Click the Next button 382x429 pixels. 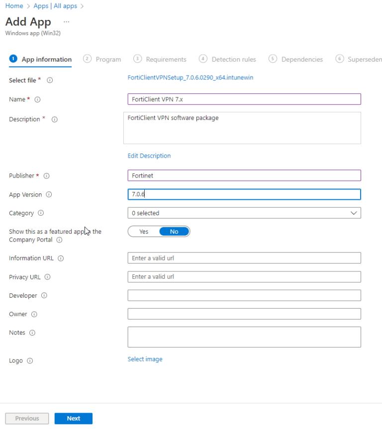73,418
